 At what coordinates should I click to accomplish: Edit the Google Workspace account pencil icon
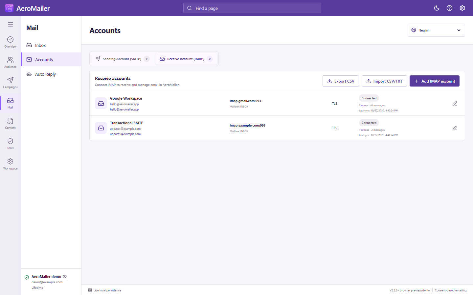click(455, 104)
